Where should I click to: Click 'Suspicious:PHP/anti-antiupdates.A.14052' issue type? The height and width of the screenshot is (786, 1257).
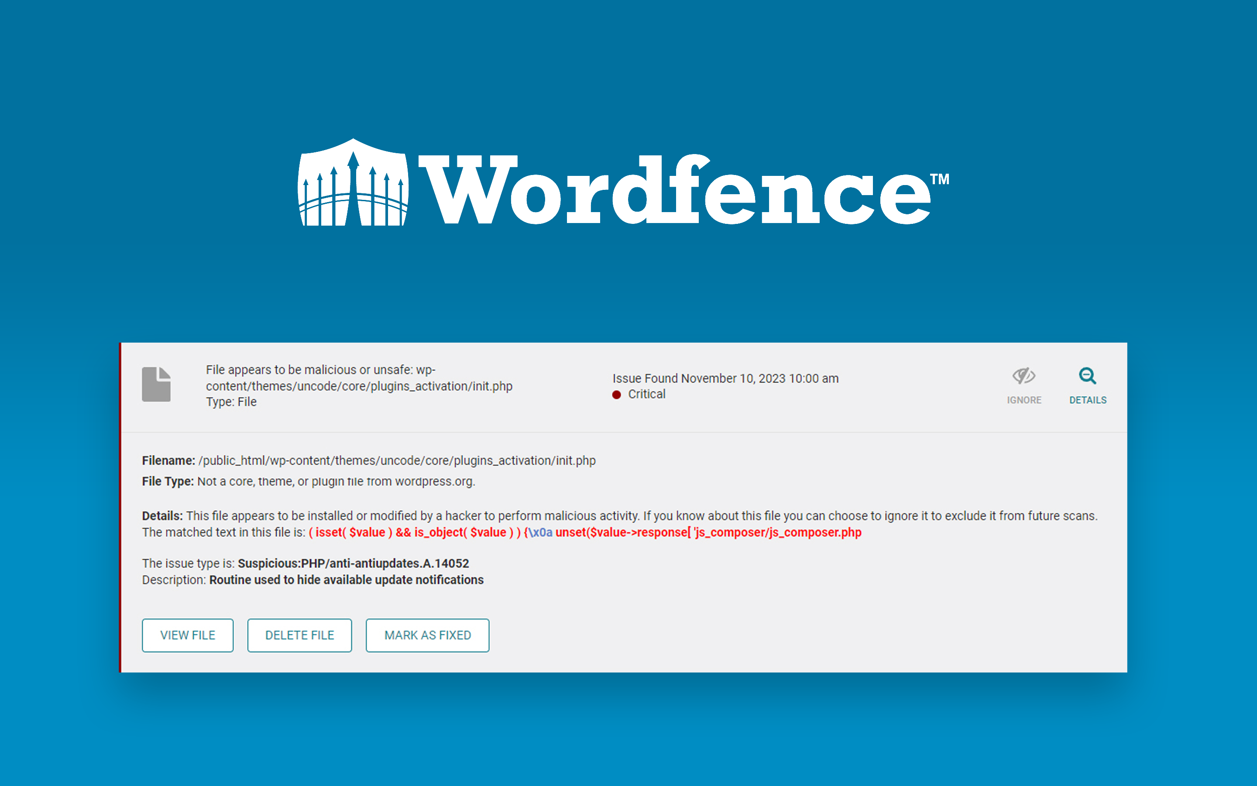(353, 563)
